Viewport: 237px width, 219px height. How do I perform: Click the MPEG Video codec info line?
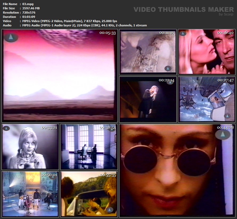coord(70,21)
